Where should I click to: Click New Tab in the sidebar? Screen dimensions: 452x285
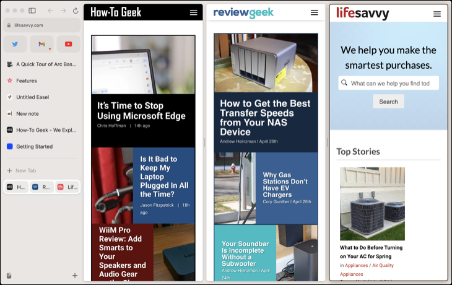(x=42, y=170)
